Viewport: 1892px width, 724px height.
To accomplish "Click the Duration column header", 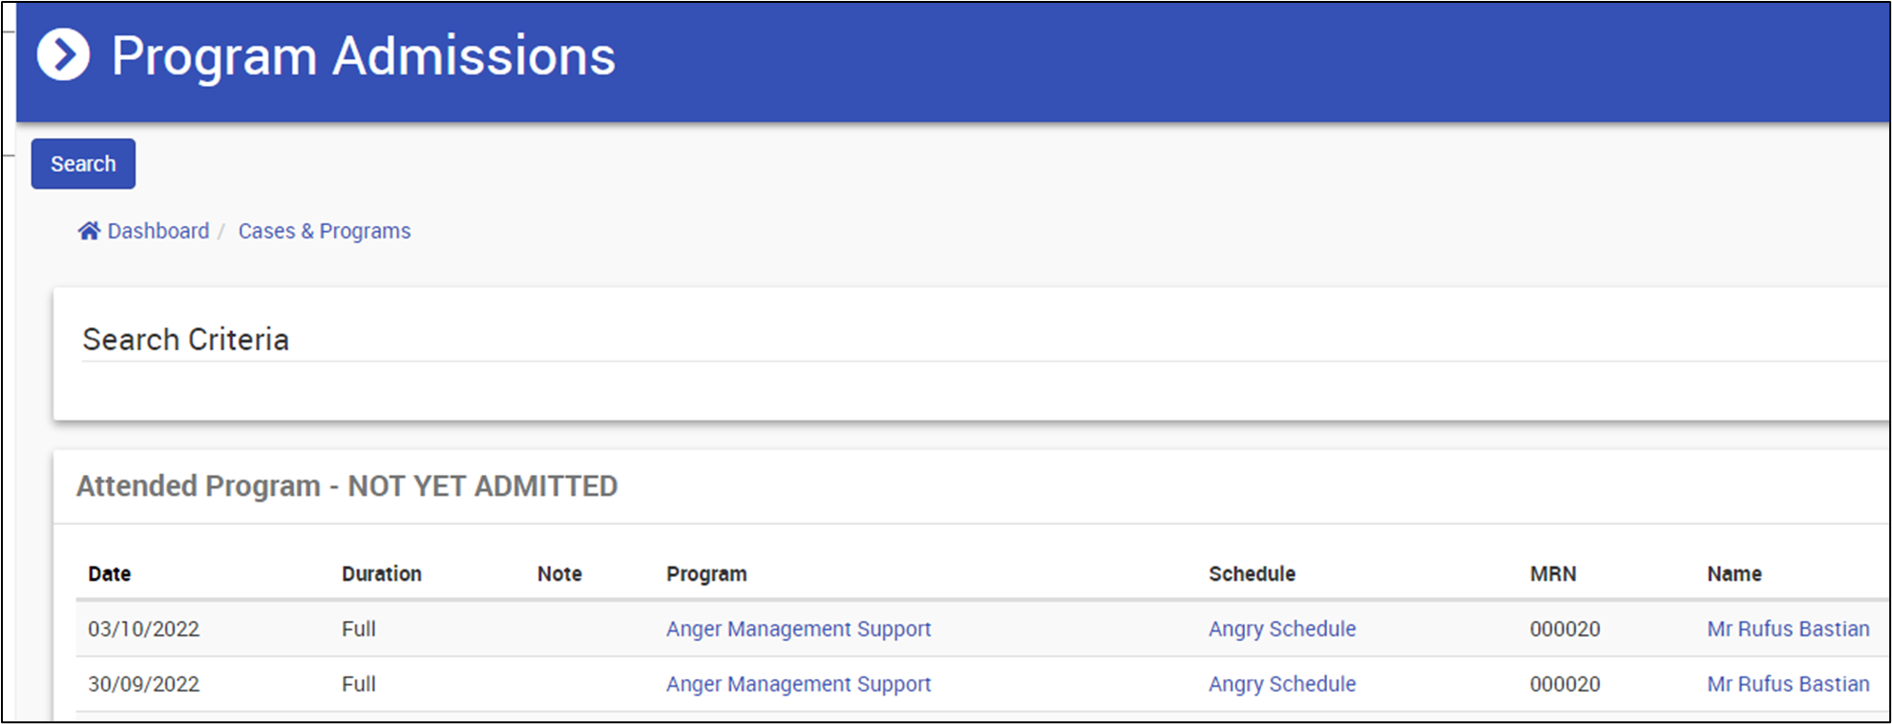I will point(382,574).
